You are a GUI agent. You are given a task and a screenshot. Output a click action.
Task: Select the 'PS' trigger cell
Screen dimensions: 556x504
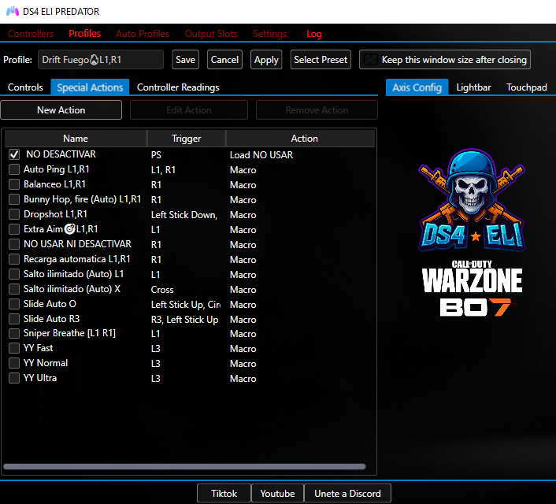(156, 155)
